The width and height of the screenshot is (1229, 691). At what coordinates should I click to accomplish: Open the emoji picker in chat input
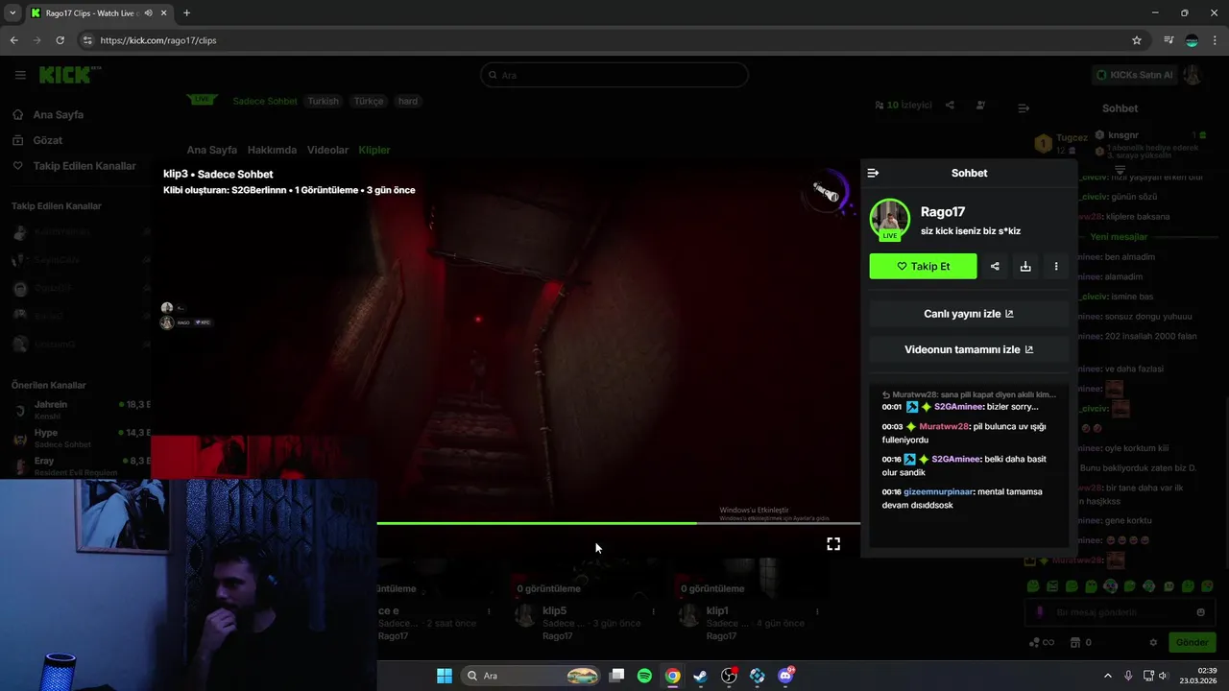pos(1200,612)
